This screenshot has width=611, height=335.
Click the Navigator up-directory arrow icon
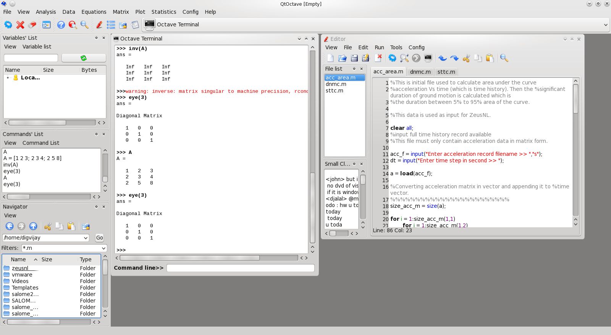tap(33, 226)
